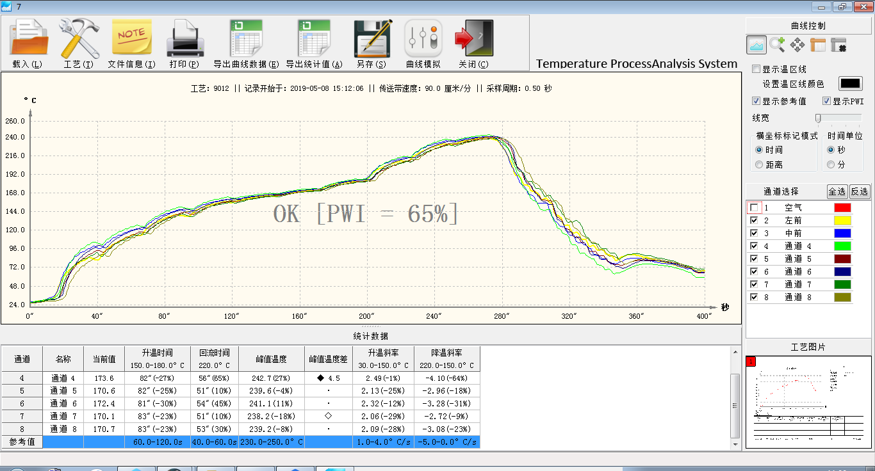The image size is (875, 471).
Task: Toggle 通道 6 checkbox in channel list
Action: pyautogui.click(x=754, y=271)
